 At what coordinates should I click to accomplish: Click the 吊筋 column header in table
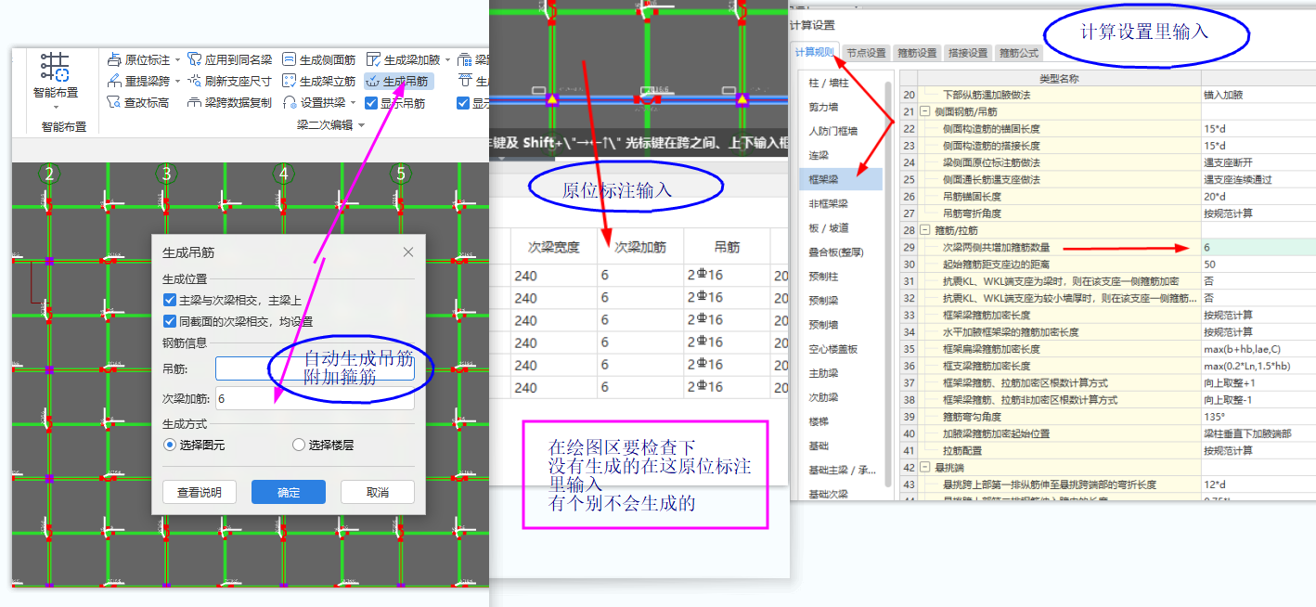[727, 247]
